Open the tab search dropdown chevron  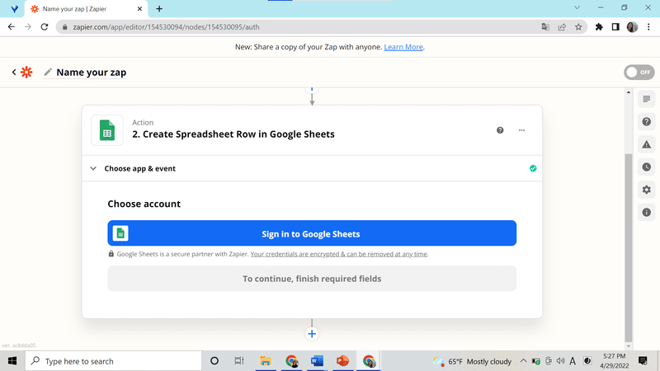click(577, 7)
